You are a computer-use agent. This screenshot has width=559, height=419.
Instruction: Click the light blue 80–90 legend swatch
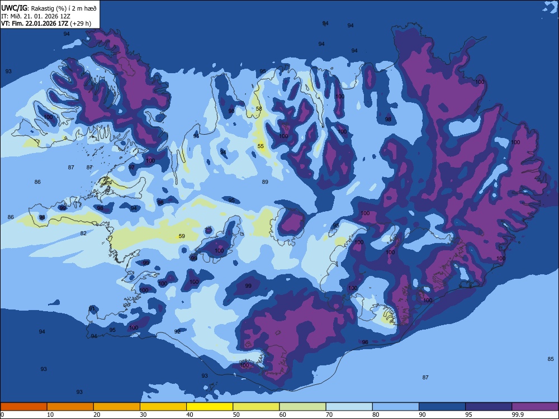point(396,407)
